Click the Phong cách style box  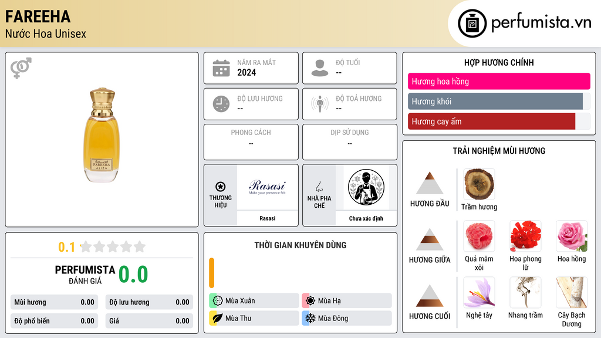tap(251, 142)
